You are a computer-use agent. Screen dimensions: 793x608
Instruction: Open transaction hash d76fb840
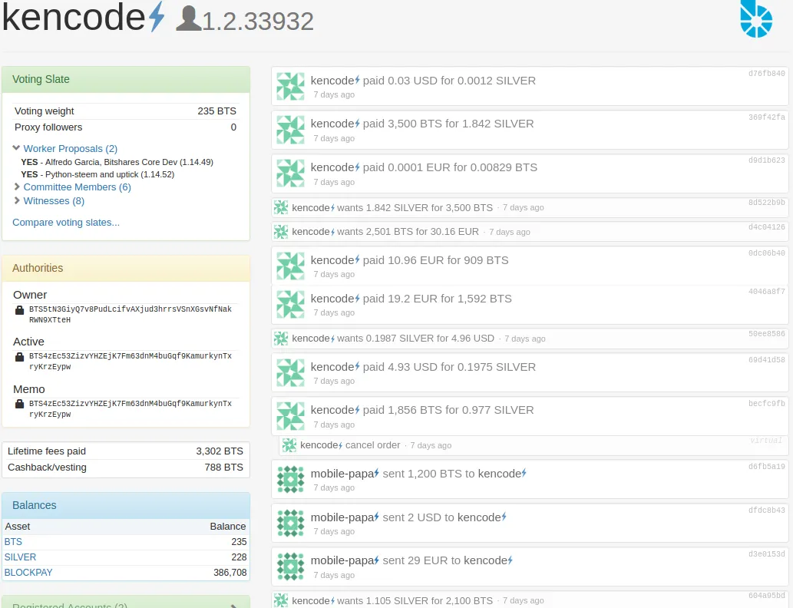coord(767,74)
